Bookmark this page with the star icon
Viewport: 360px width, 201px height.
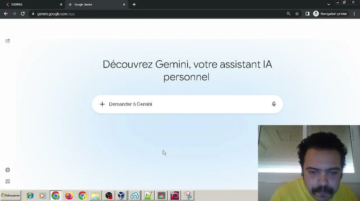pyautogui.click(x=297, y=14)
